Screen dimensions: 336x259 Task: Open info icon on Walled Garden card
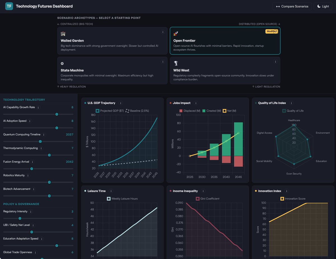click(x=163, y=32)
